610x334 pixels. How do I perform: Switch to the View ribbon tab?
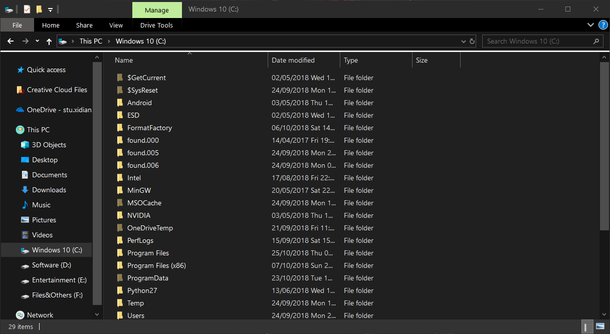point(116,25)
